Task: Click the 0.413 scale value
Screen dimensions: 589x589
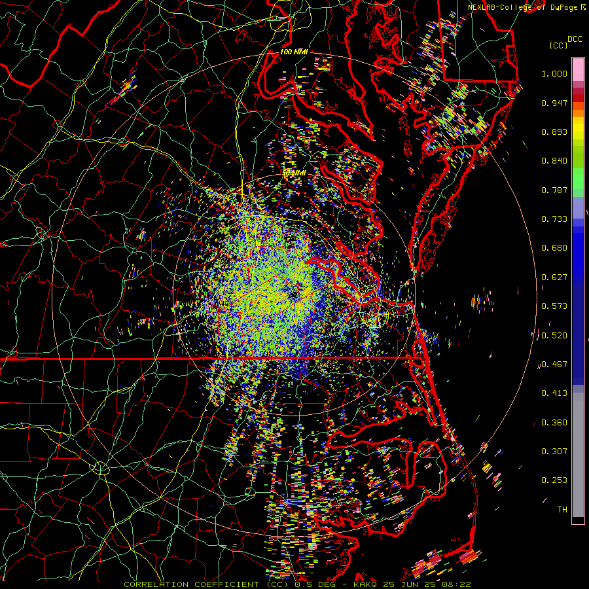Action: 554,393
